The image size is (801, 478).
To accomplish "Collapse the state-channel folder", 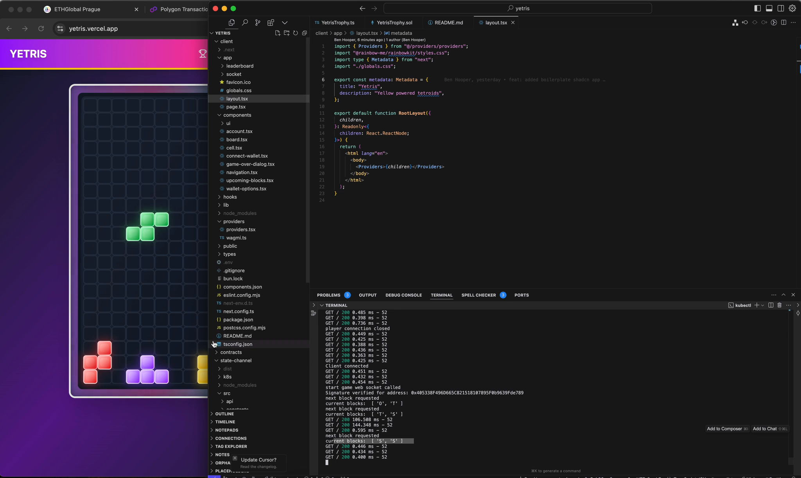I will coord(233,361).
